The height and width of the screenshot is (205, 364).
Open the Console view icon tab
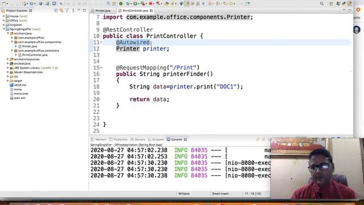(176, 140)
